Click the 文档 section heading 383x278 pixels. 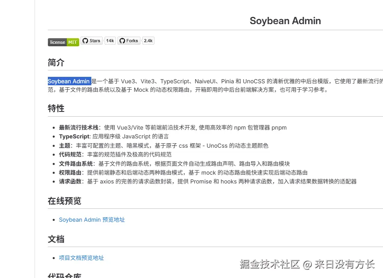click(56, 239)
